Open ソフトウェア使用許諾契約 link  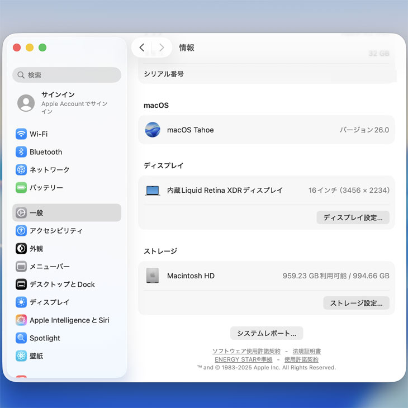tap(246, 352)
